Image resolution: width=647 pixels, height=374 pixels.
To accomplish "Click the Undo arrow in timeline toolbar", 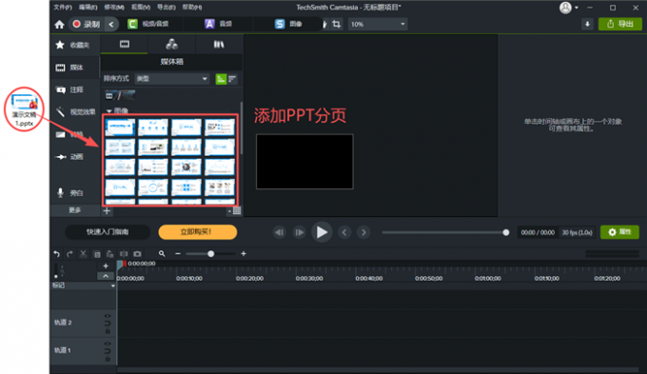I will click(56, 254).
